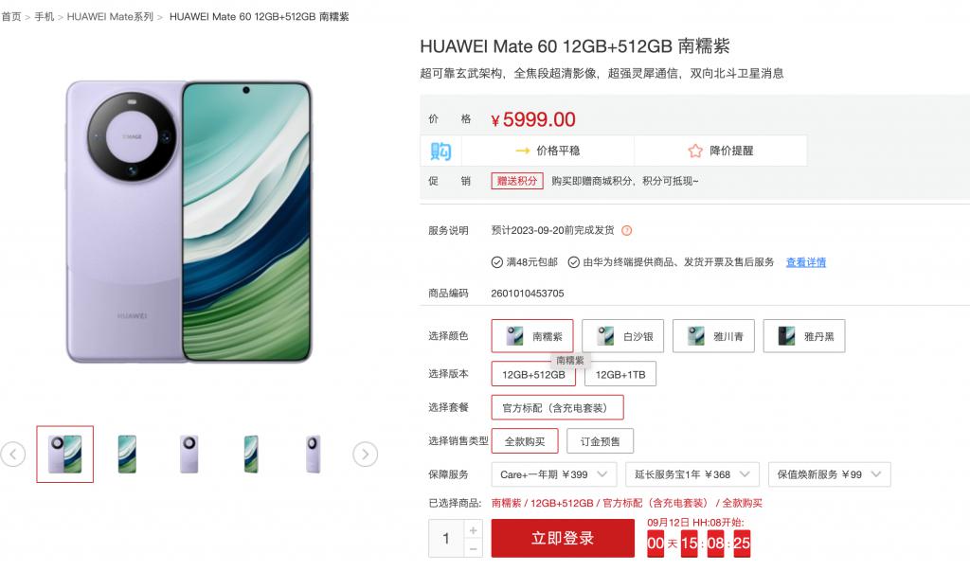Screen dimensions: 970x571
Task: Open the 查看详情 link
Action: 805,262
